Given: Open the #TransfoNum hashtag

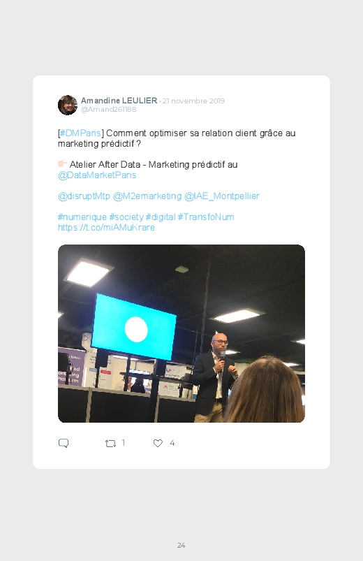Looking at the screenshot, I should pyautogui.click(x=206, y=217).
